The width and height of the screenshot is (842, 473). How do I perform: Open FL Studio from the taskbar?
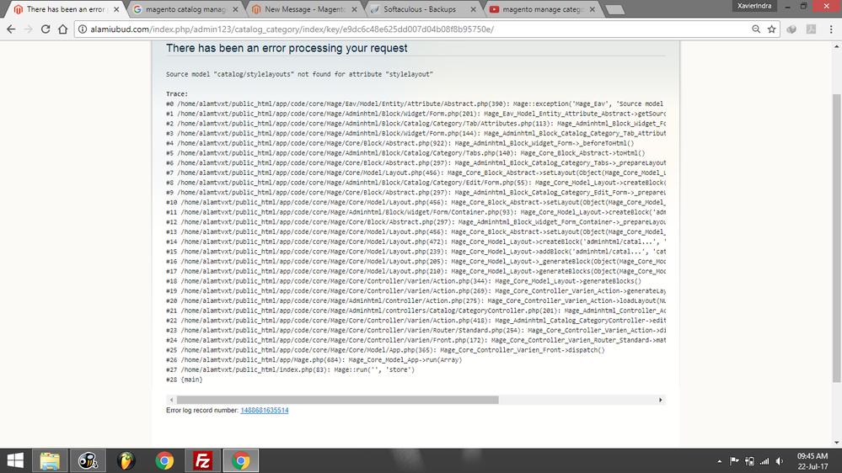(126, 460)
